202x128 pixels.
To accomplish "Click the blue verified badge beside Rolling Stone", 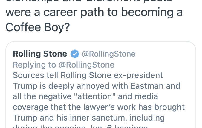I will pos(75,54).
